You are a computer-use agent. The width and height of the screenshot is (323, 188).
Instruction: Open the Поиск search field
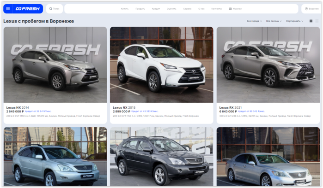click(x=55, y=9)
